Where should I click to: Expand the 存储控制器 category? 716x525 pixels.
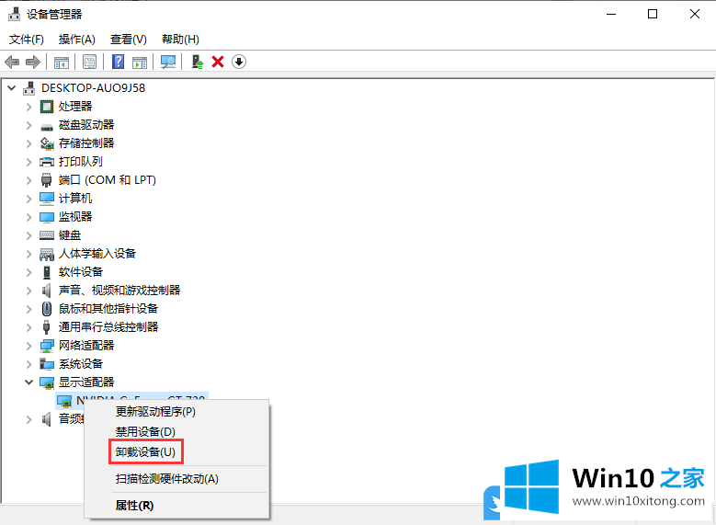click(29, 143)
